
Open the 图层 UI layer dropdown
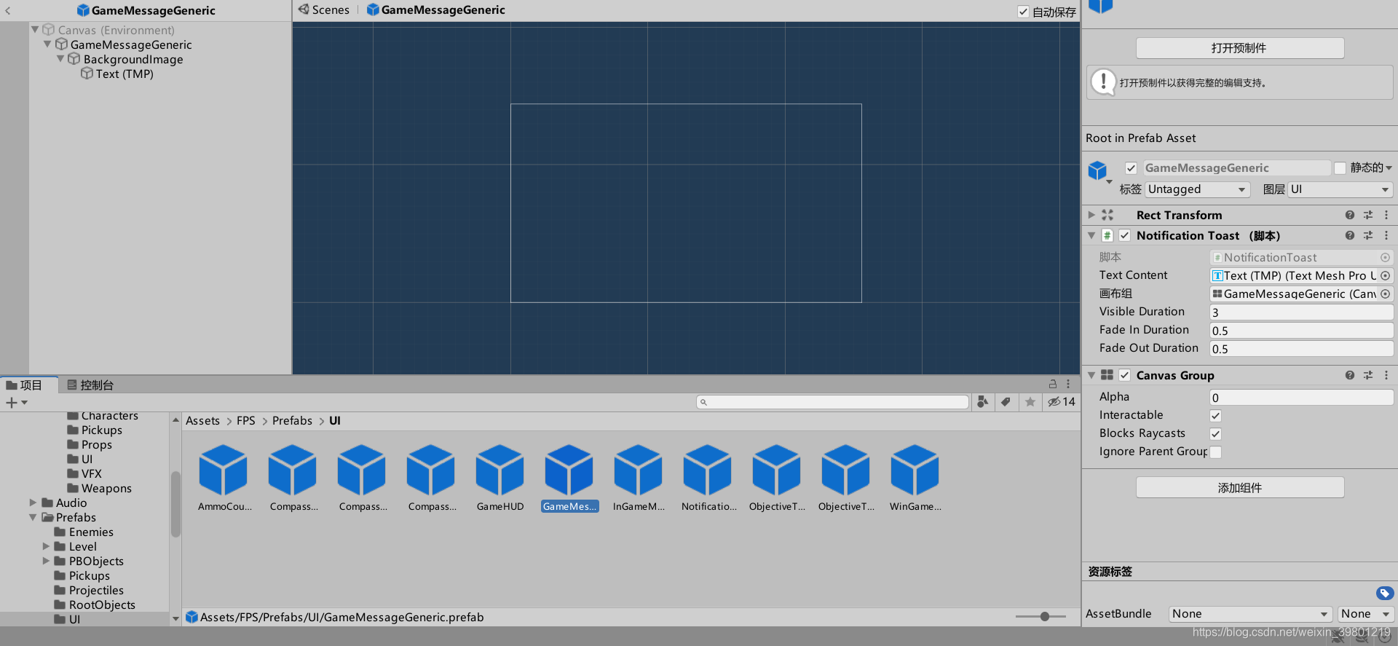click(x=1340, y=189)
